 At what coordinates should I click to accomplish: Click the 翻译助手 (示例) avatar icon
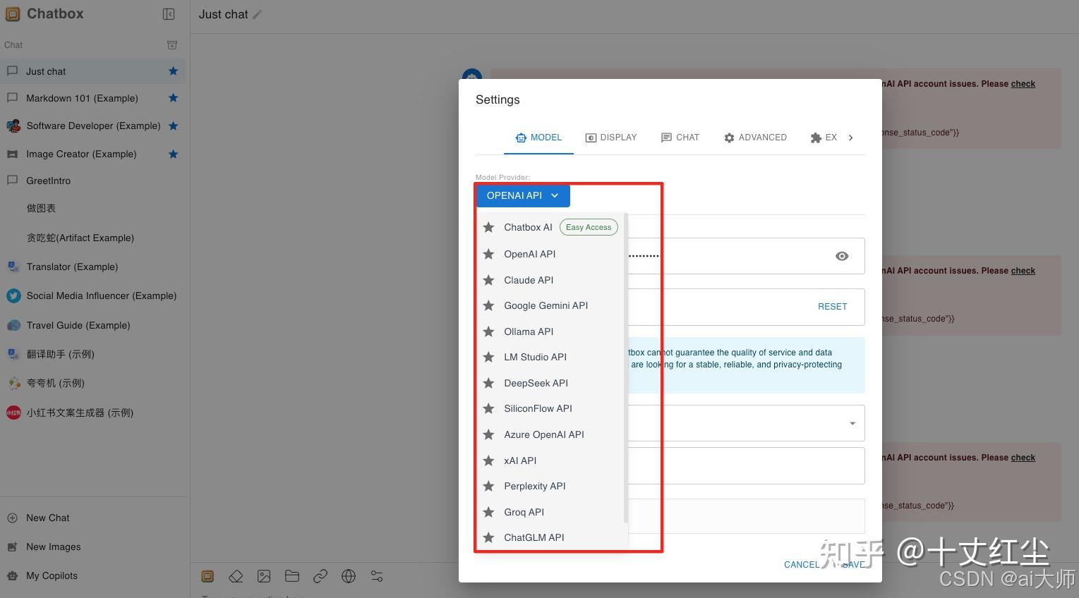tap(13, 354)
